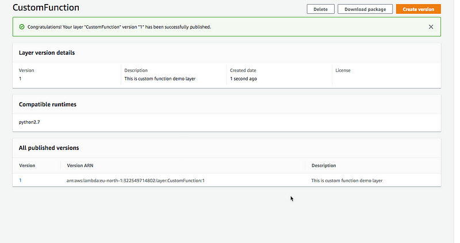
Task: Click the Delete button
Action: click(320, 9)
